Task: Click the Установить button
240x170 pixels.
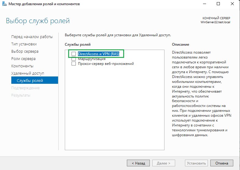Action: (196, 163)
